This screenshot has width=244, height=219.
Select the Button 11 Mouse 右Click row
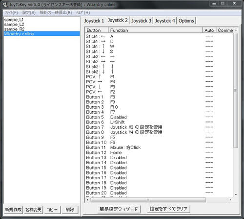click(160, 147)
